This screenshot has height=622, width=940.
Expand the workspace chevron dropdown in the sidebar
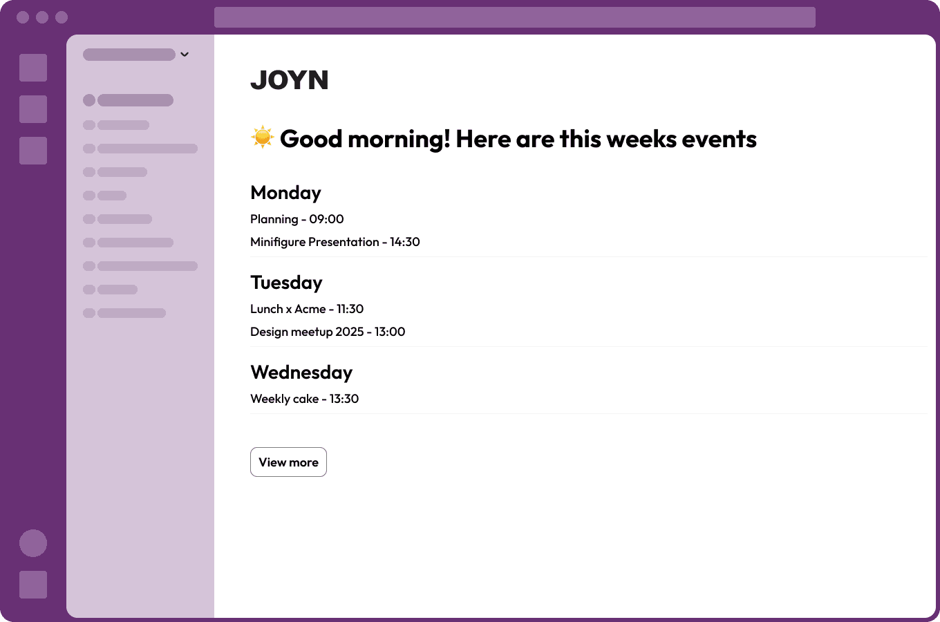pyautogui.click(x=185, y=55)
